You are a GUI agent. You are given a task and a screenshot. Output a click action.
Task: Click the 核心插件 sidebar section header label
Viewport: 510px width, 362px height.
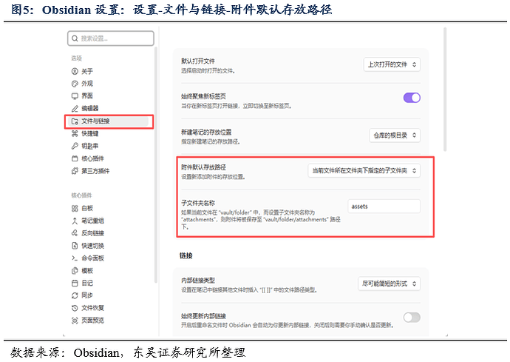pyautogui.click(x=81, y=195)
